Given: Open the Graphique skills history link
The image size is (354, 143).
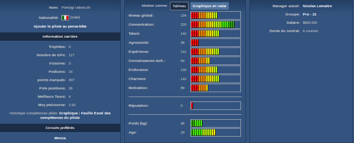Looking at the screenshot, I should tap(68, 113).
